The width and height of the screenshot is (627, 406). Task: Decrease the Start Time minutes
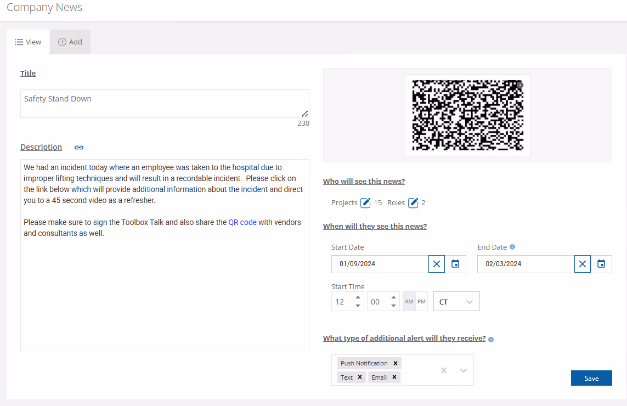pyautogui.click(x=393, y=306)
